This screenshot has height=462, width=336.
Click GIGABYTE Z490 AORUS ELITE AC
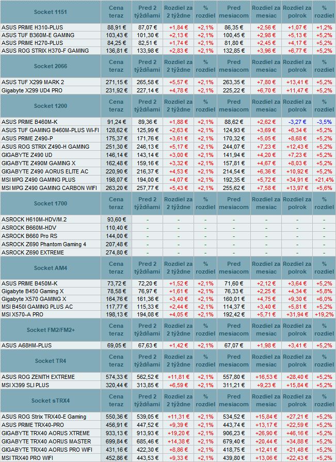point(45,171)
